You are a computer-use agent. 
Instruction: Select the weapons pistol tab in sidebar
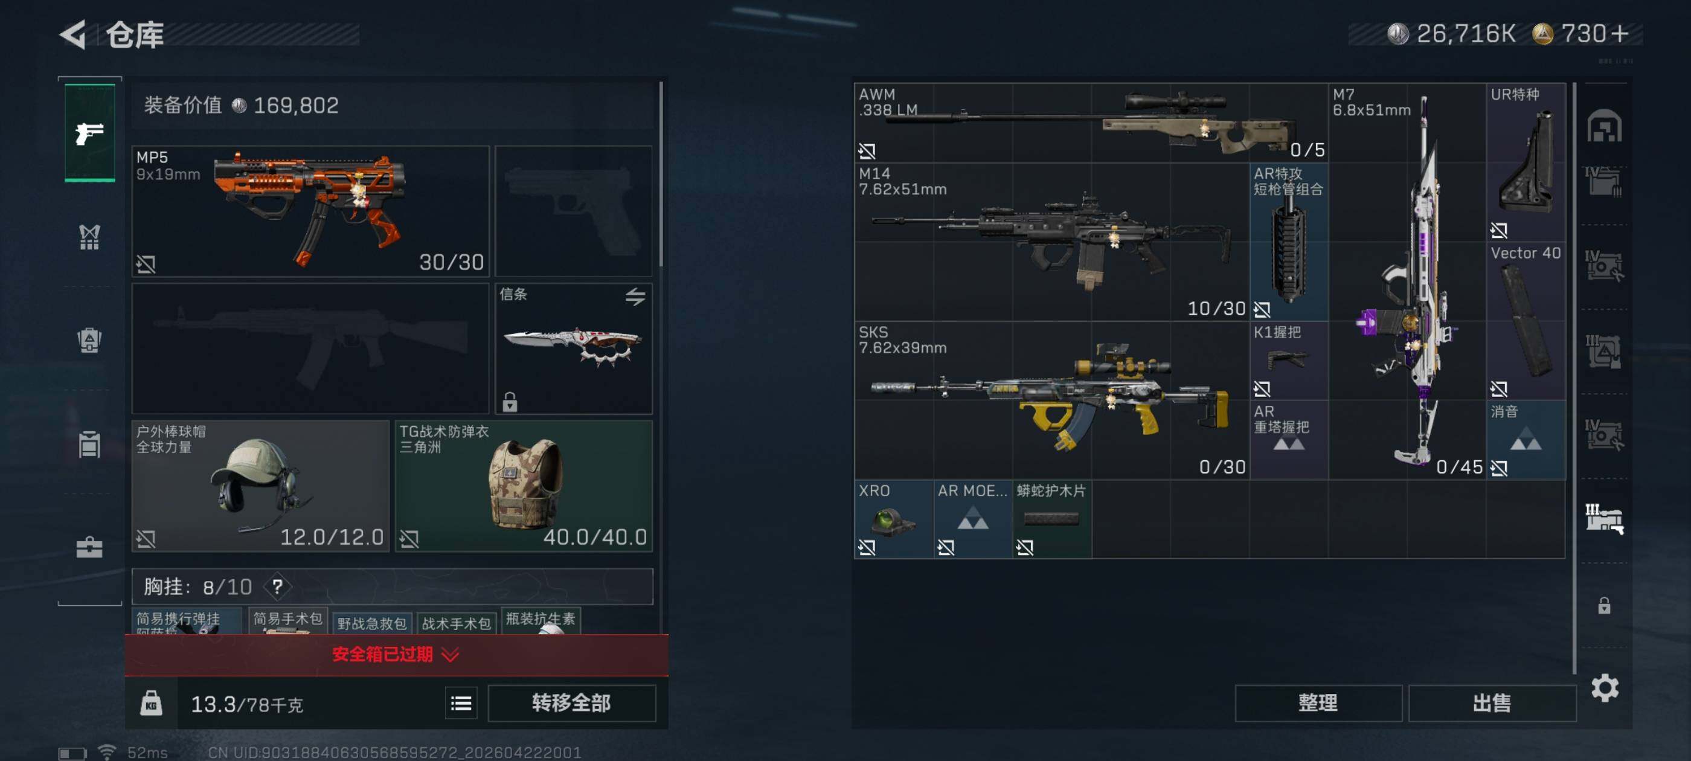tap(90, 133)
